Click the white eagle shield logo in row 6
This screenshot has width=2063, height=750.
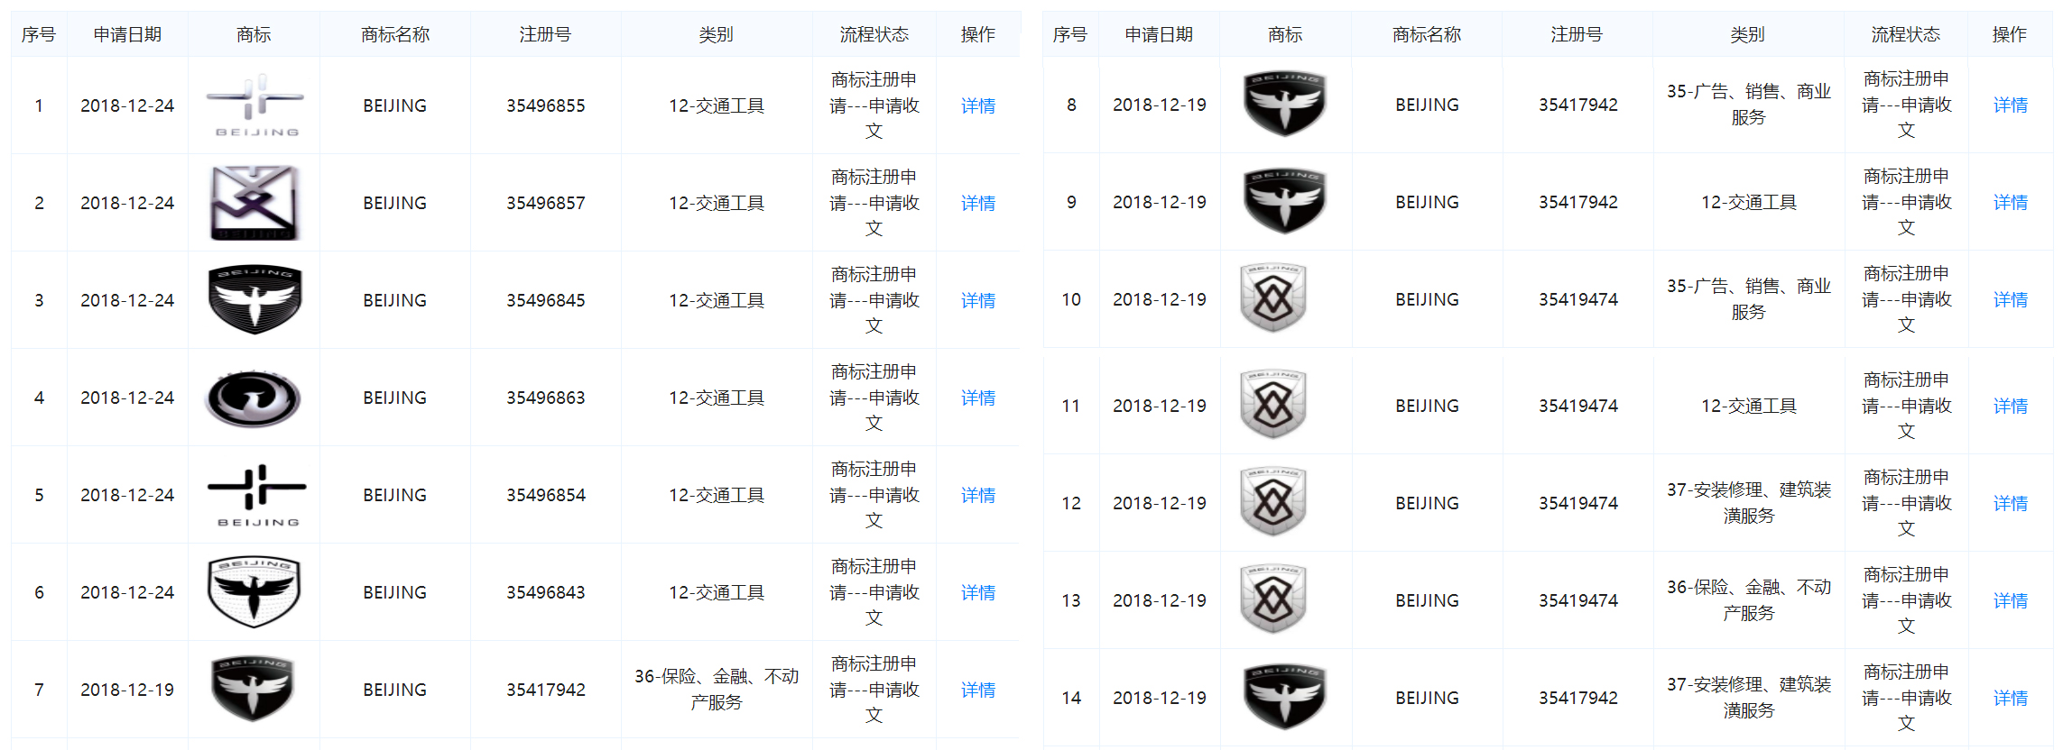click(254, 592)
